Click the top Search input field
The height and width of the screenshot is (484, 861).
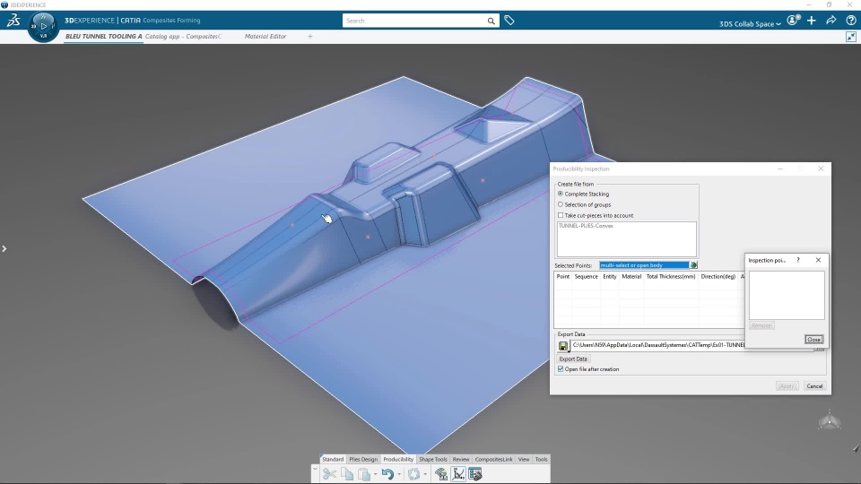[x=414, y=21]
